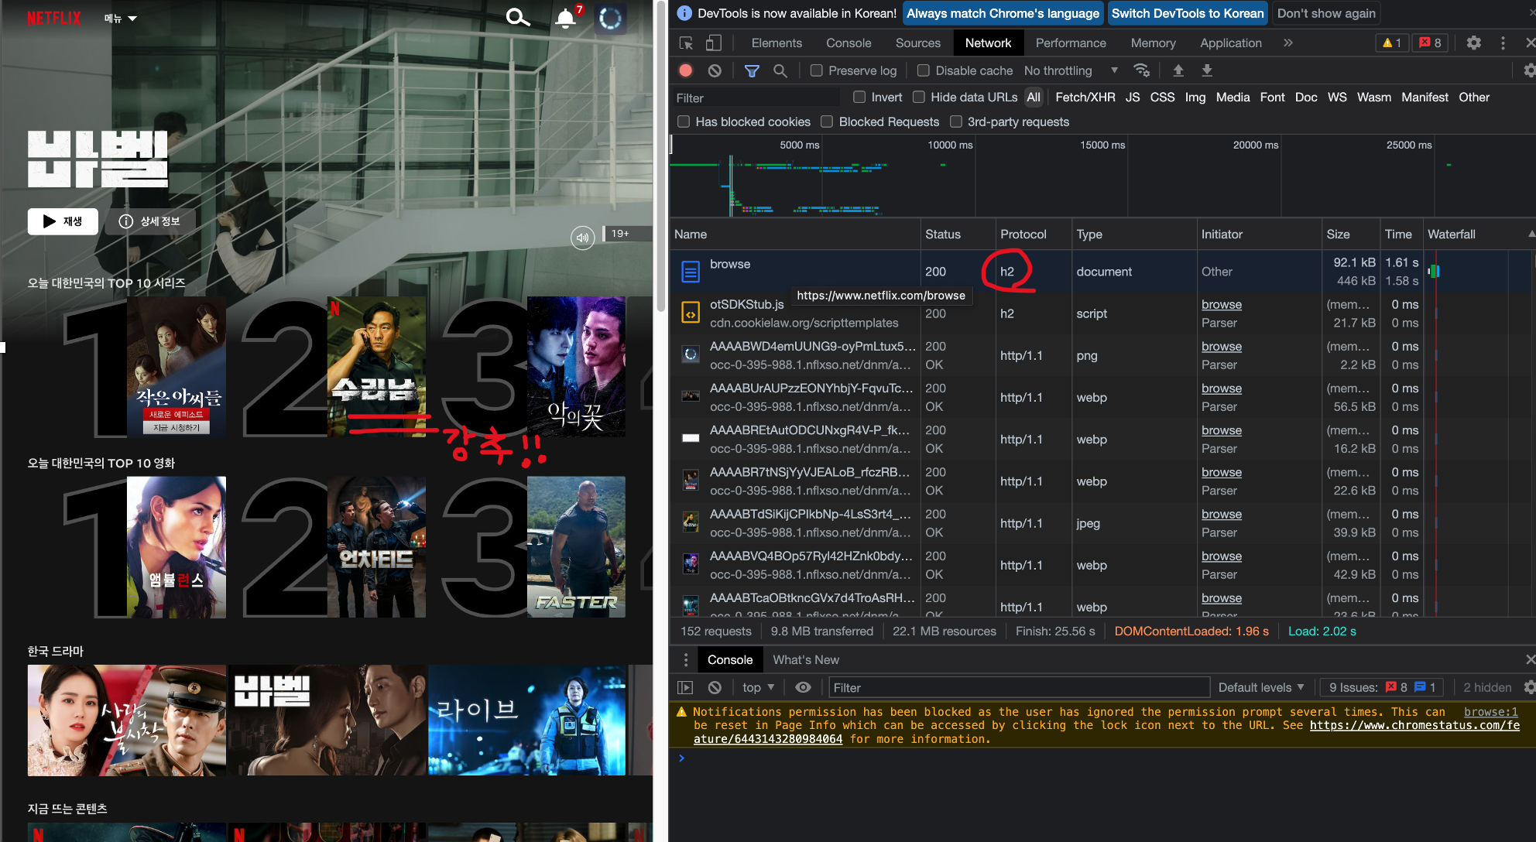Switch to the Performance tab
Screen dimensions: 1536x842
(x=1070, y=43)
